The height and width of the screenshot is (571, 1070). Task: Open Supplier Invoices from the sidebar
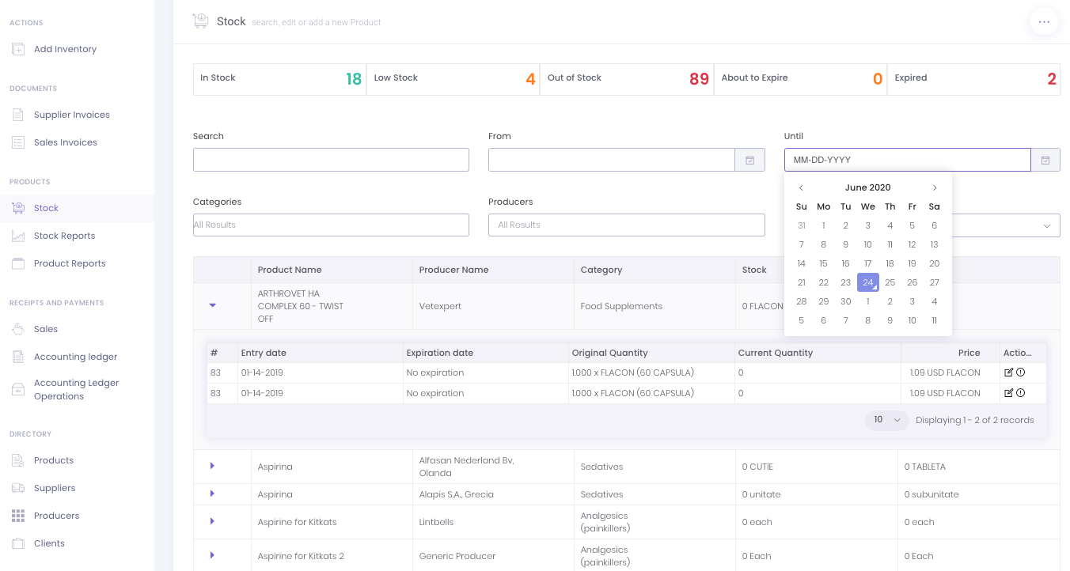pos(71,115)
